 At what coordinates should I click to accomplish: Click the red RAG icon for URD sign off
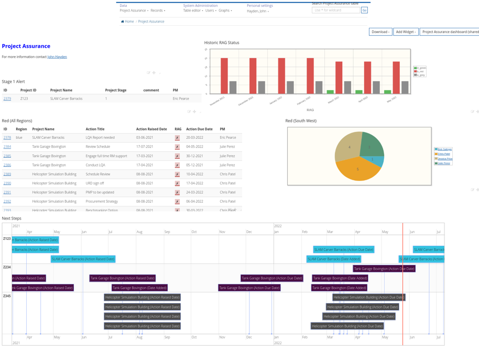click(x=177, y=183)
